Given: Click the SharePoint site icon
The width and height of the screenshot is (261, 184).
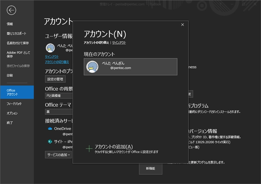Looking at the screenshot, I should [x=50, y=142].
